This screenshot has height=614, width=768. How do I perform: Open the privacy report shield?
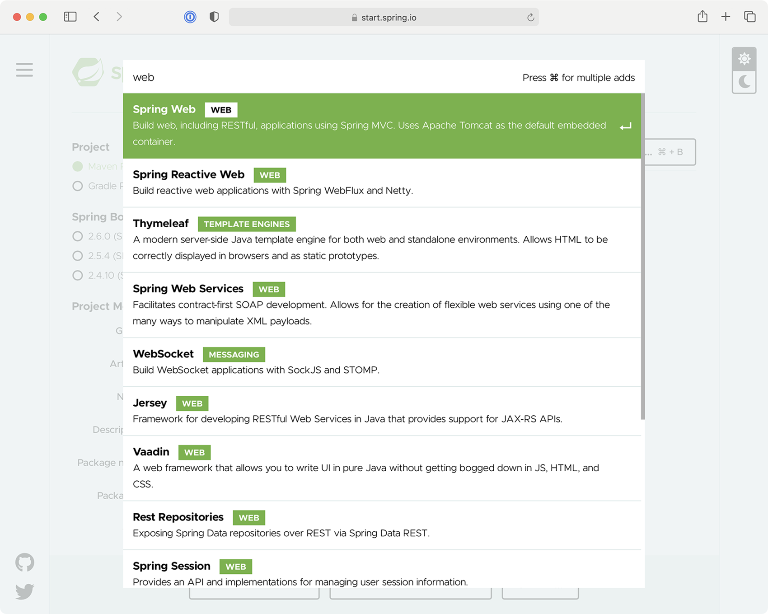pos(214,17)
